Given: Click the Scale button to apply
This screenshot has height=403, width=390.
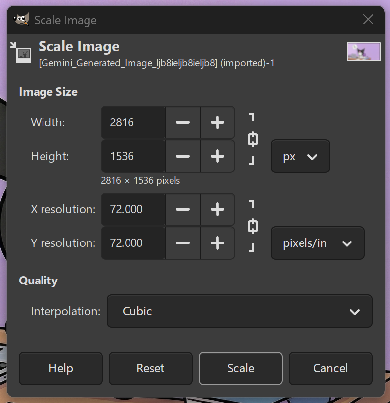Looking at the screenshot, I should (241, 368).
